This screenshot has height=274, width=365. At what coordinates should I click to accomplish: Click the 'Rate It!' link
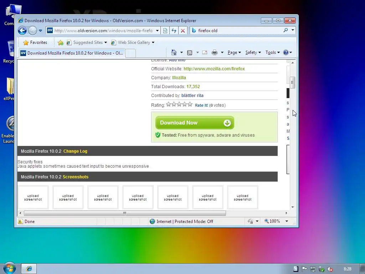(x=201, y=105)
